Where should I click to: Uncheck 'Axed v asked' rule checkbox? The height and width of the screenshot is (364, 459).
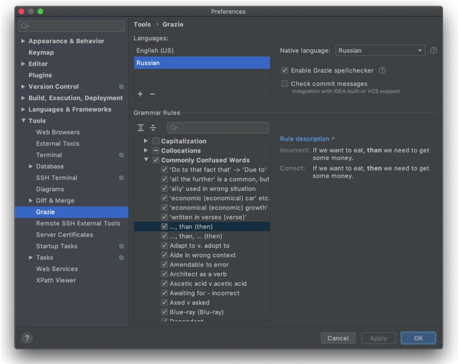click(x=165, y=302)
